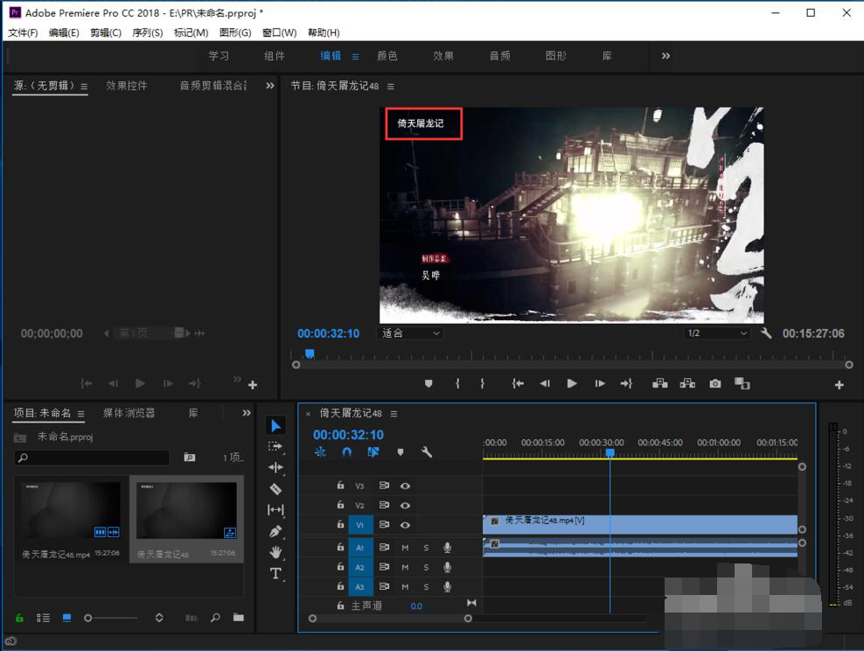This screenshot has height=651, width=864.
Task: Open the 适合 zoom level dropdown
Action: [408, 332]
